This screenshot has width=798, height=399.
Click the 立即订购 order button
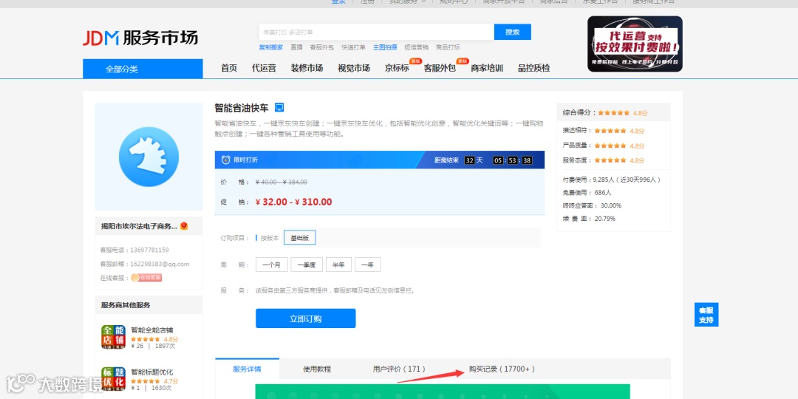coord(305,318)
